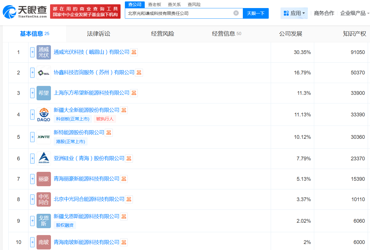Open the 亚洲硅业（青海）股份有限公司 link
This screenshot has width=370, height=250.
tap(89, 159)
